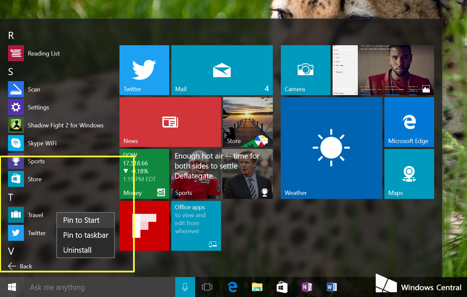Choose Pin to taskbar in context menu
This screenshot has height=297, width=467.
(x=86, y=235)
